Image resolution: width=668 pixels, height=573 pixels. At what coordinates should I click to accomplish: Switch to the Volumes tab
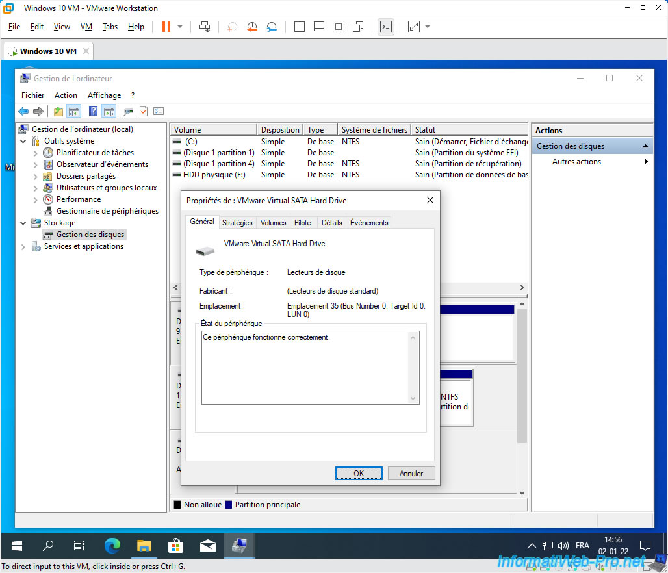tap(273, 223)
